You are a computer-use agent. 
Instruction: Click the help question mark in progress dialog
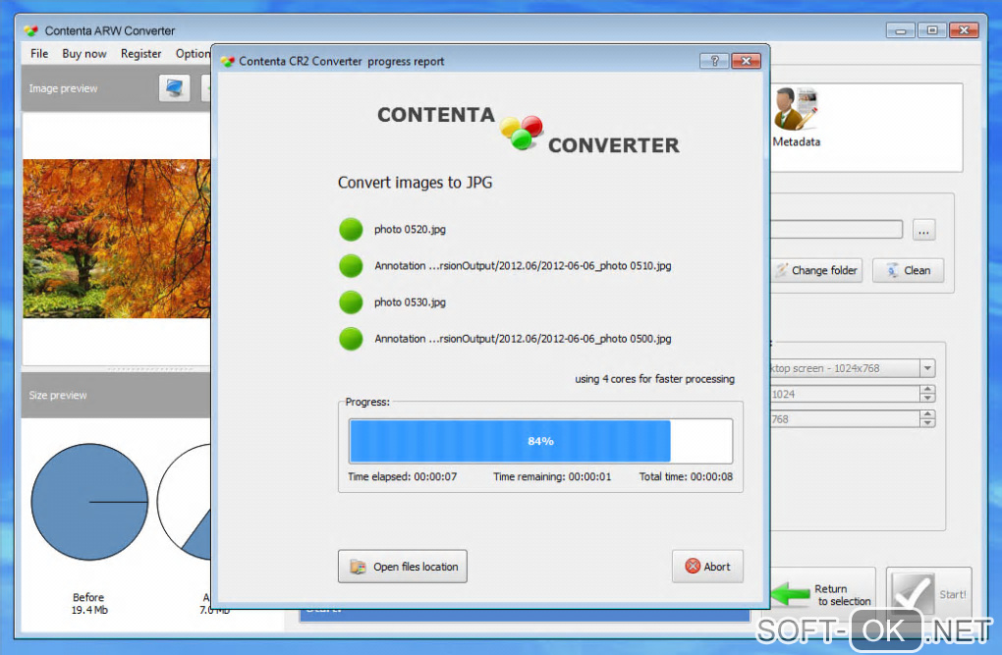click(714, 61)
